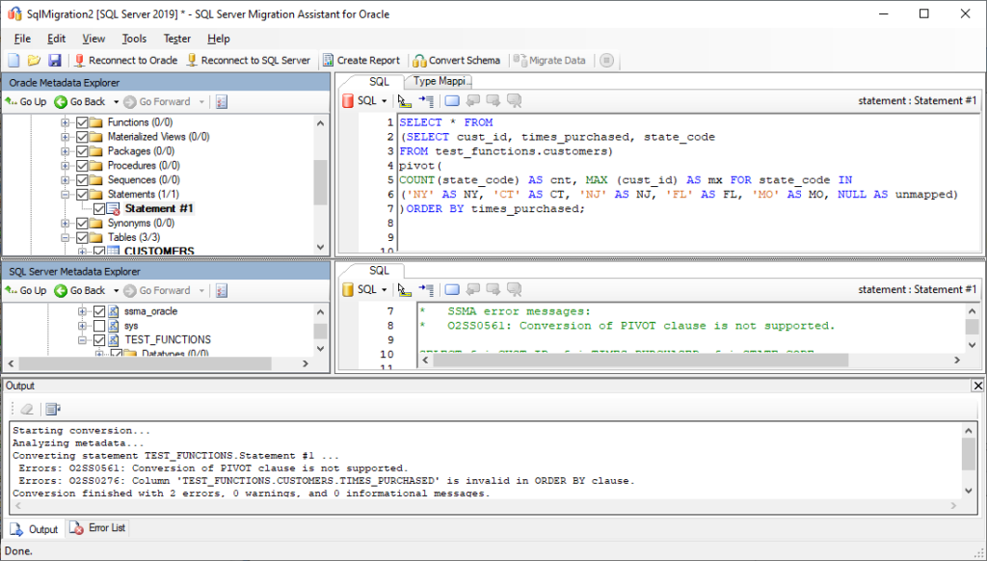Expand the Synonyms (0/0) node
Image resolution: width=987 pixels, height=561 pixels.
[65, 224]
